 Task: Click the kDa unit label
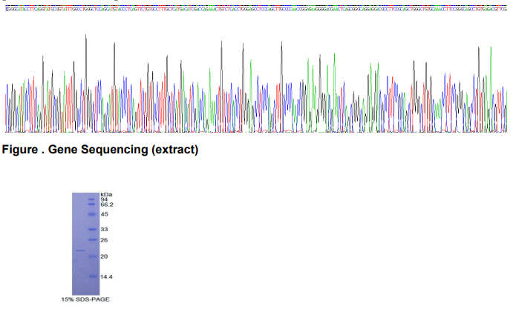coord(105,194)
